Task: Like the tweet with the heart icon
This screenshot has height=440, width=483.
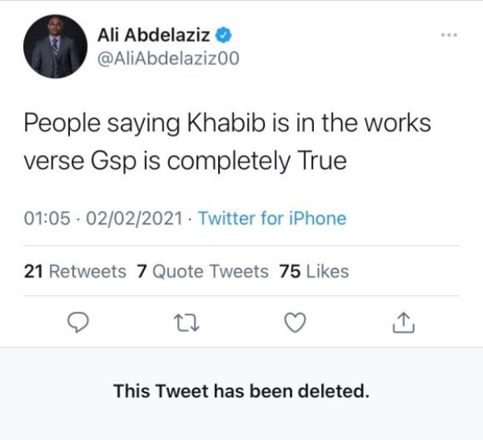Action: tap(296, 323)
